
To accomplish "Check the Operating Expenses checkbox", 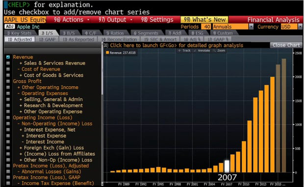I will (8, 93).
